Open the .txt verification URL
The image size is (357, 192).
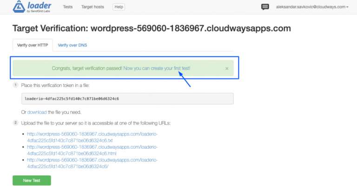point(92,137)
